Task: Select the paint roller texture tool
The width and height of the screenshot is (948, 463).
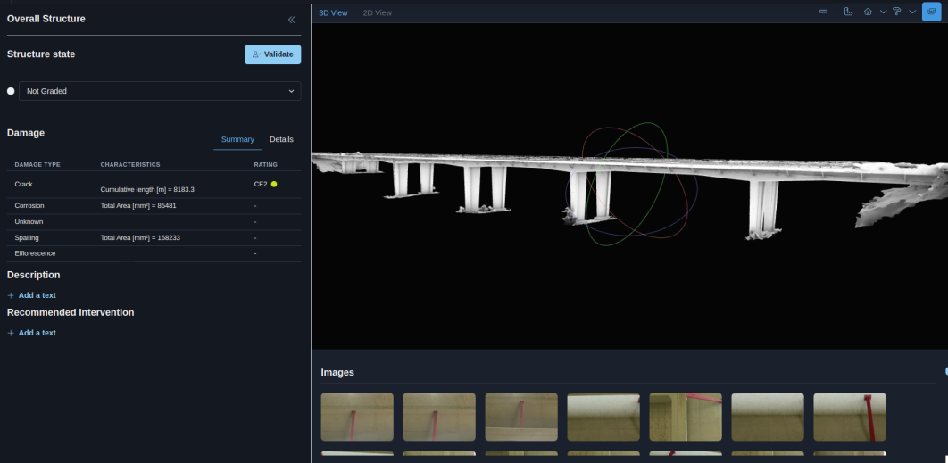Action: (x=896, y=12)
